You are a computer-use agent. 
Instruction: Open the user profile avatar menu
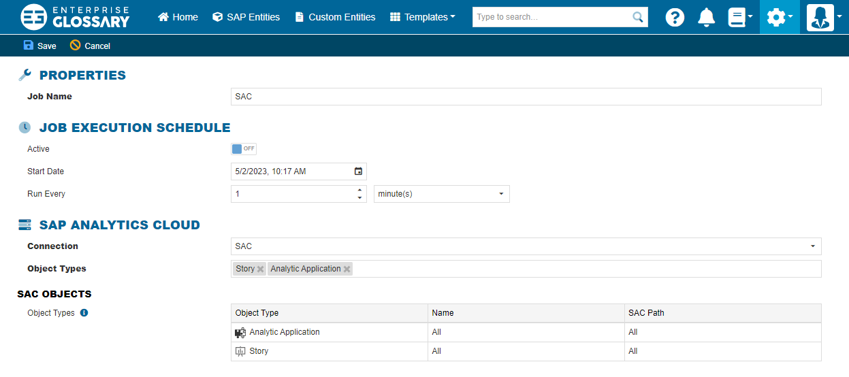point(823,17)
